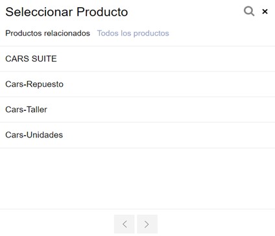Pick the Cars-Taller product row

137,110
